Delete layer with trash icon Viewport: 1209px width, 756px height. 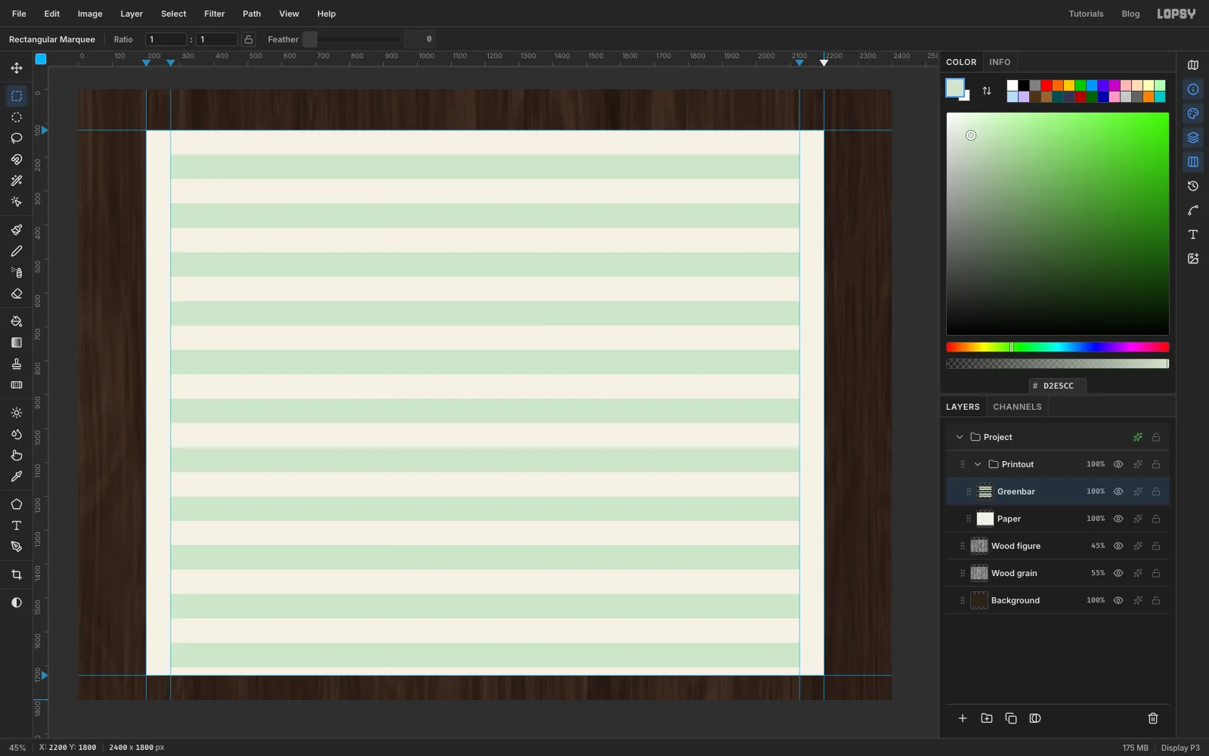pos(1153,718)
